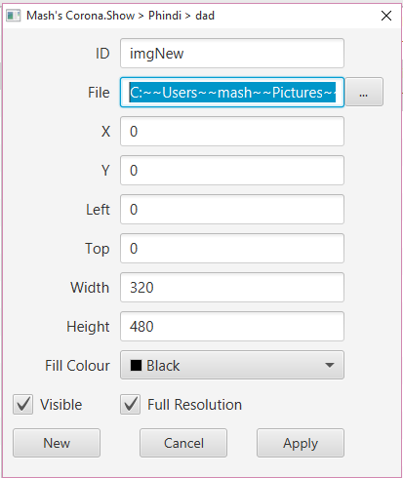Click the Apply button
403x478 pixels.
[301, 443]
